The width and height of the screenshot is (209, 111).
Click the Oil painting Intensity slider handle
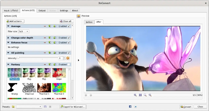(18, 57)
